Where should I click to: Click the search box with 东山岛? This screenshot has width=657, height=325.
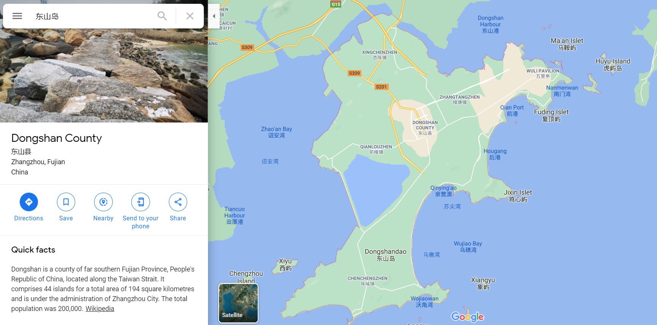(91, 16)
